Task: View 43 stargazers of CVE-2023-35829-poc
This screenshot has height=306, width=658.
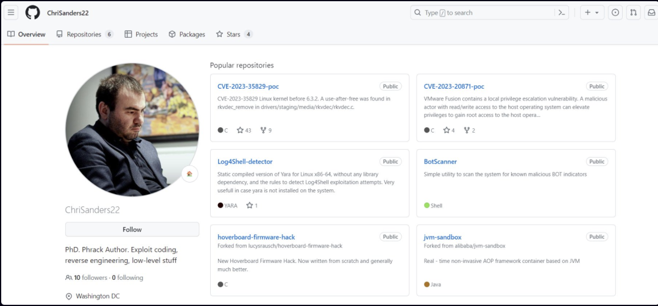Action: click(x=244, y=130)
